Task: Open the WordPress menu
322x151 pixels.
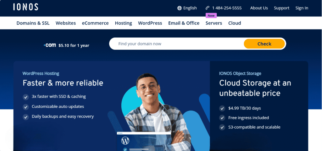Action: (x=150, y=23)
